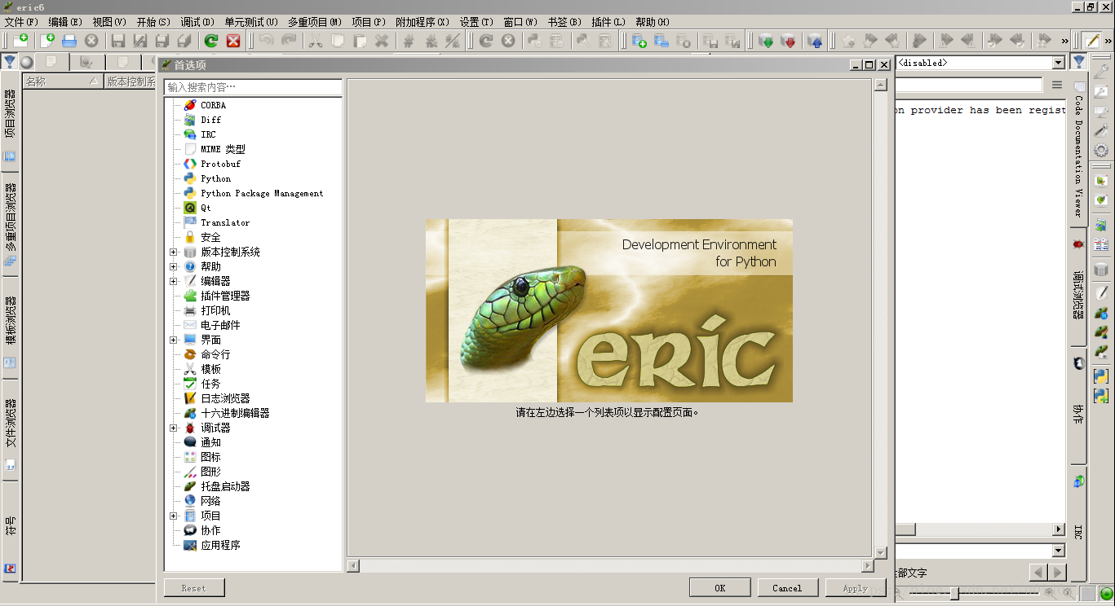Expand the 版本控制系统 tree node
The height and width of the screenshot is (606, 1115).
point(173,252)
